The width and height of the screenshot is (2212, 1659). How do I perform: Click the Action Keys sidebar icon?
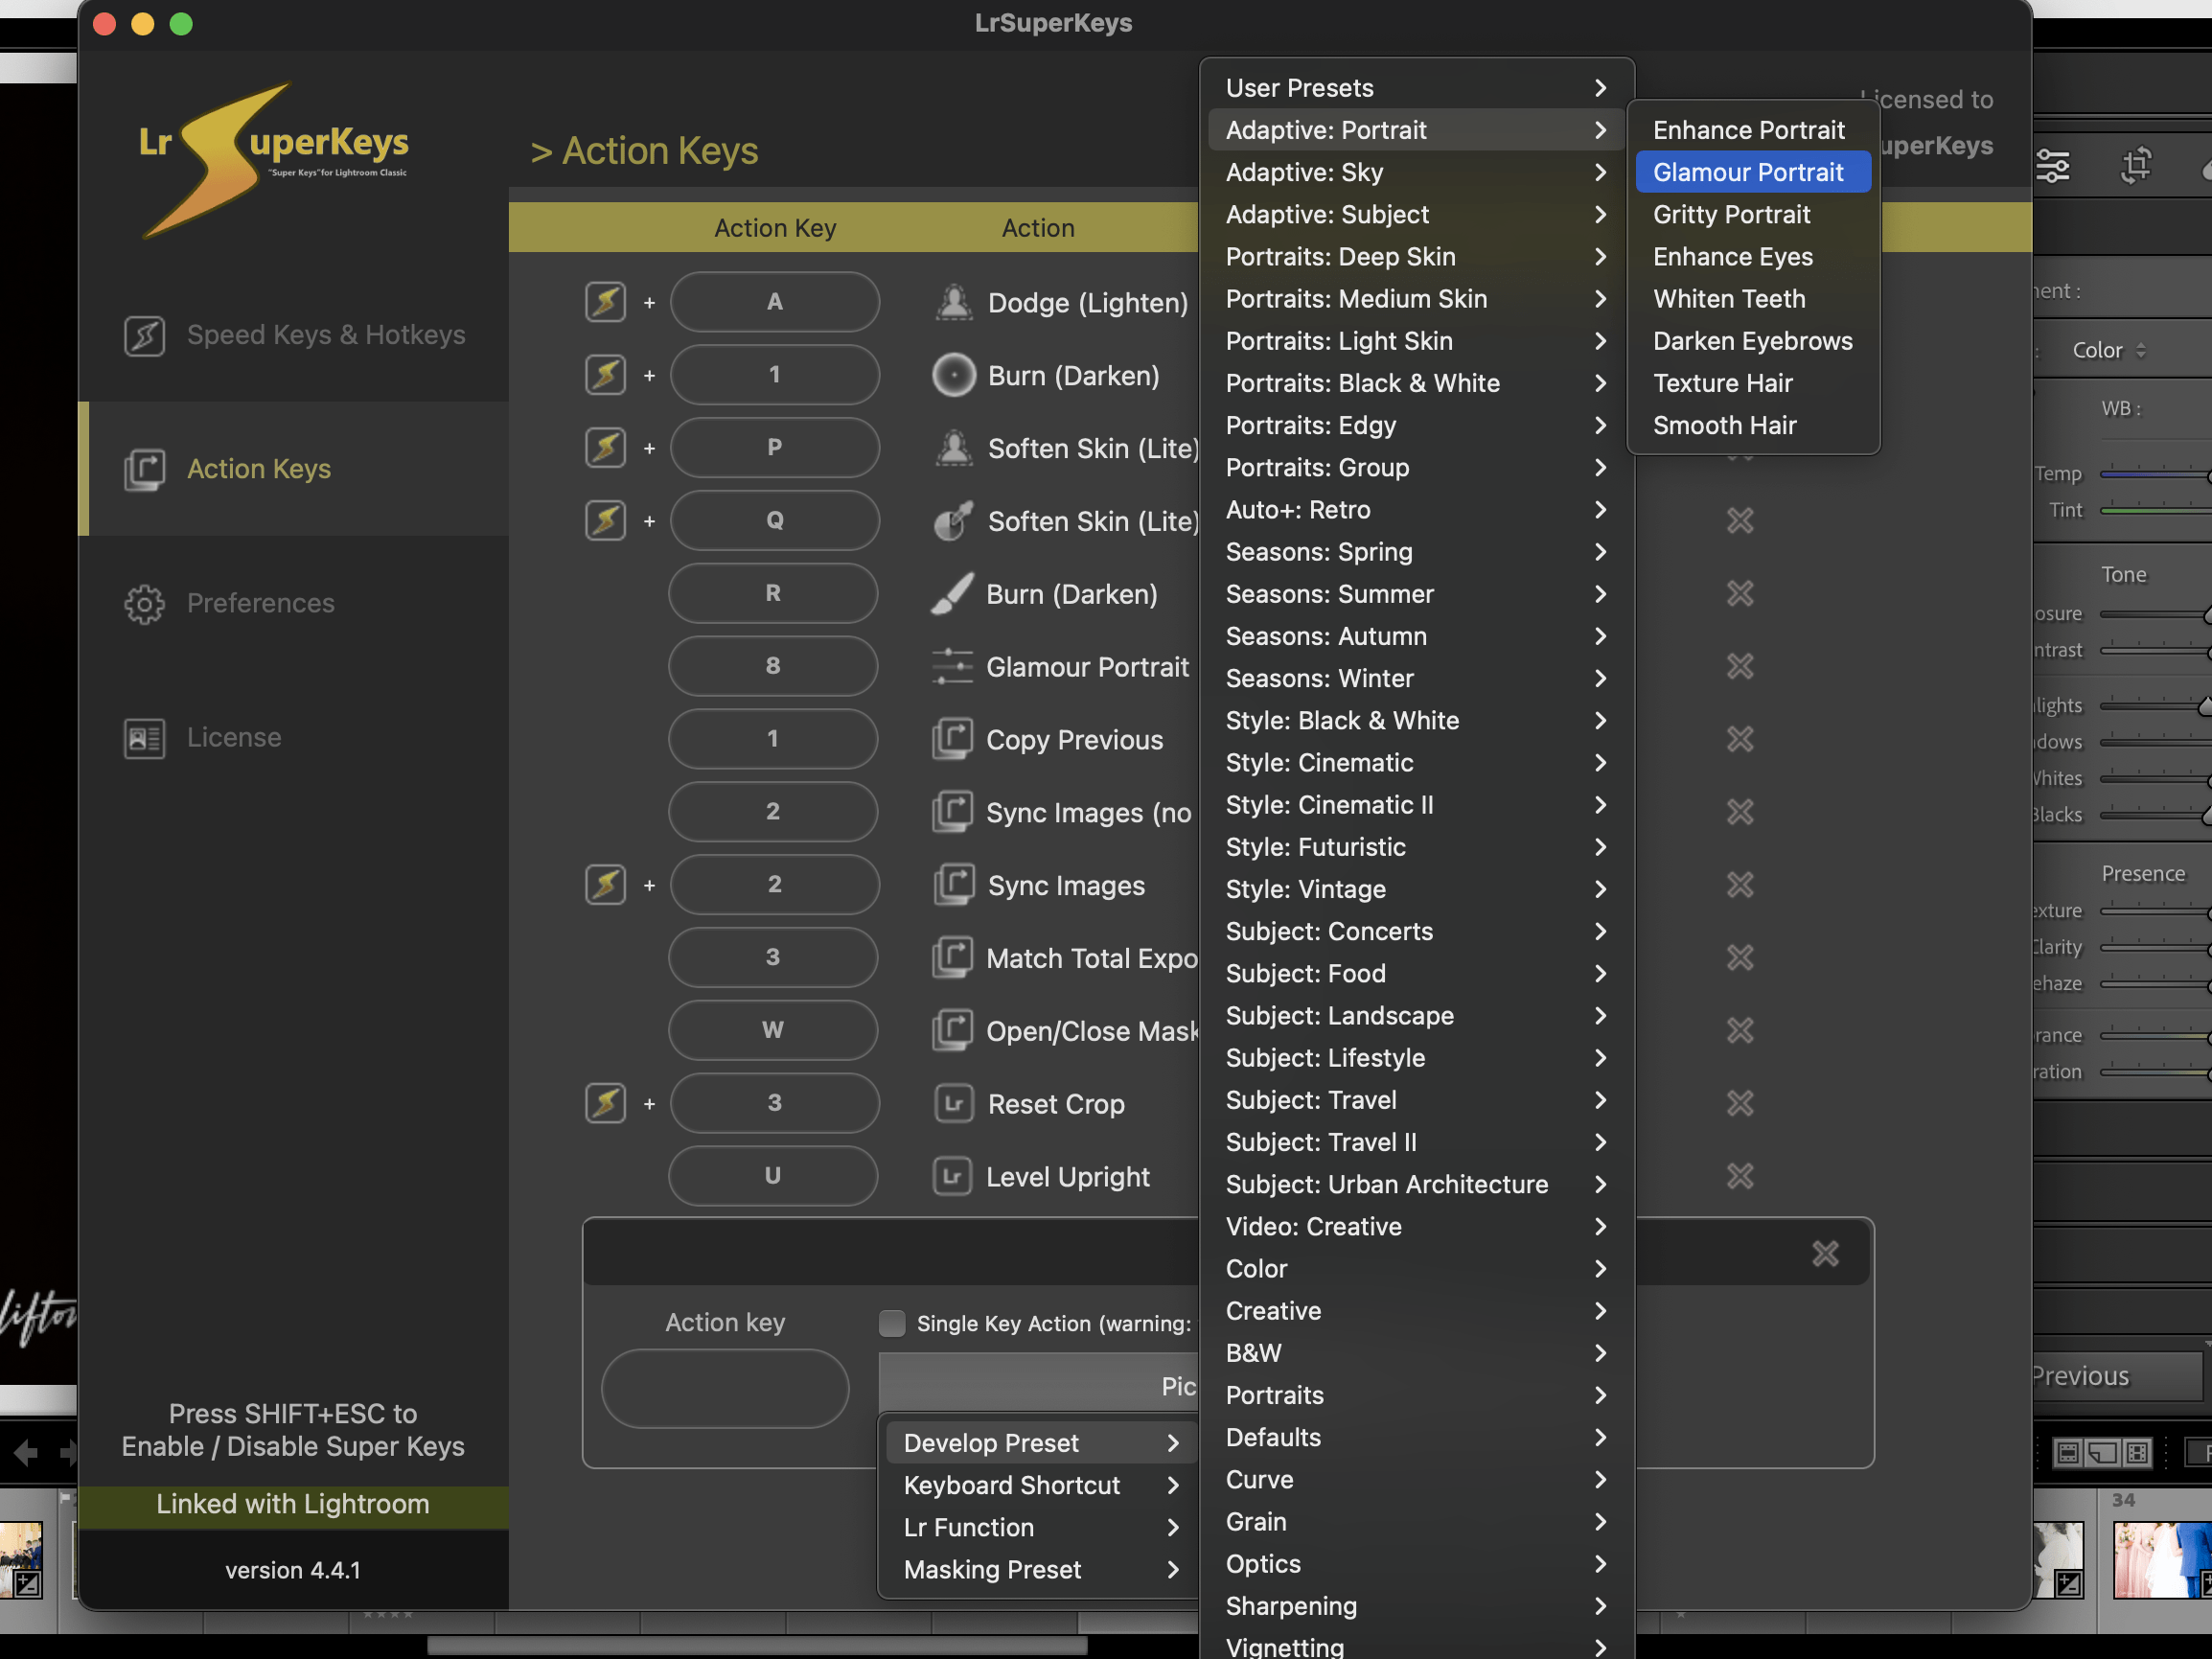(x=144, y=469)
